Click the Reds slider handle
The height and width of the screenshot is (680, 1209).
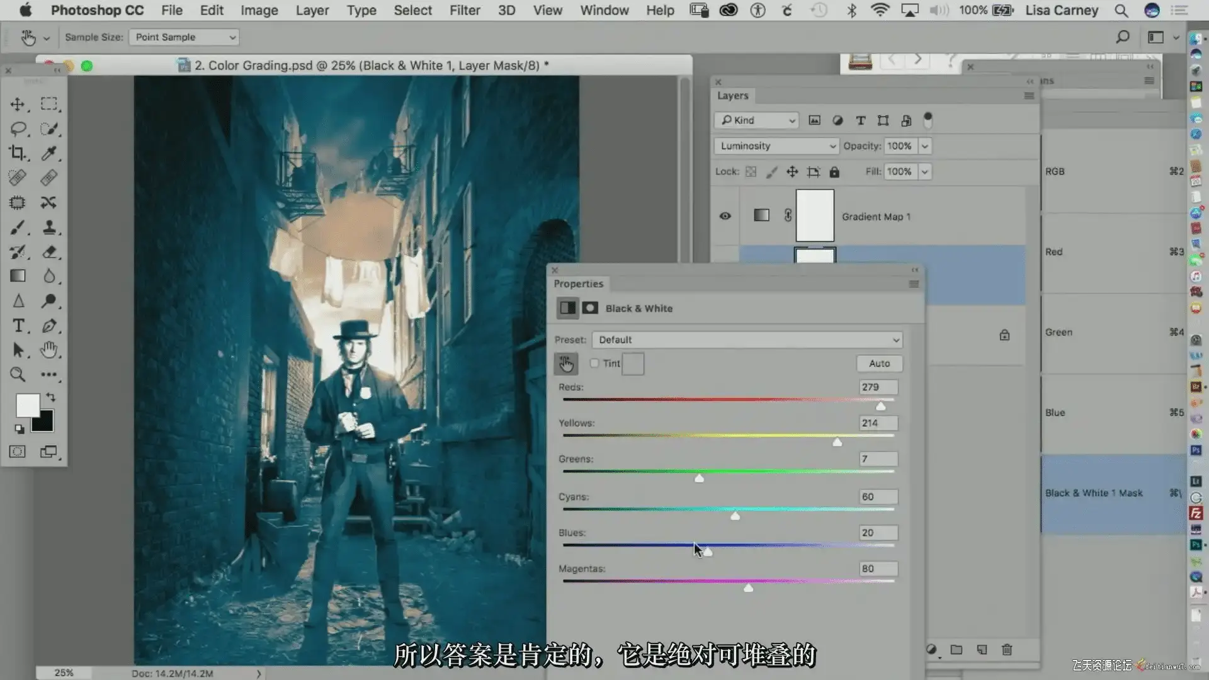pyautogui.click(x=880, y=406)
